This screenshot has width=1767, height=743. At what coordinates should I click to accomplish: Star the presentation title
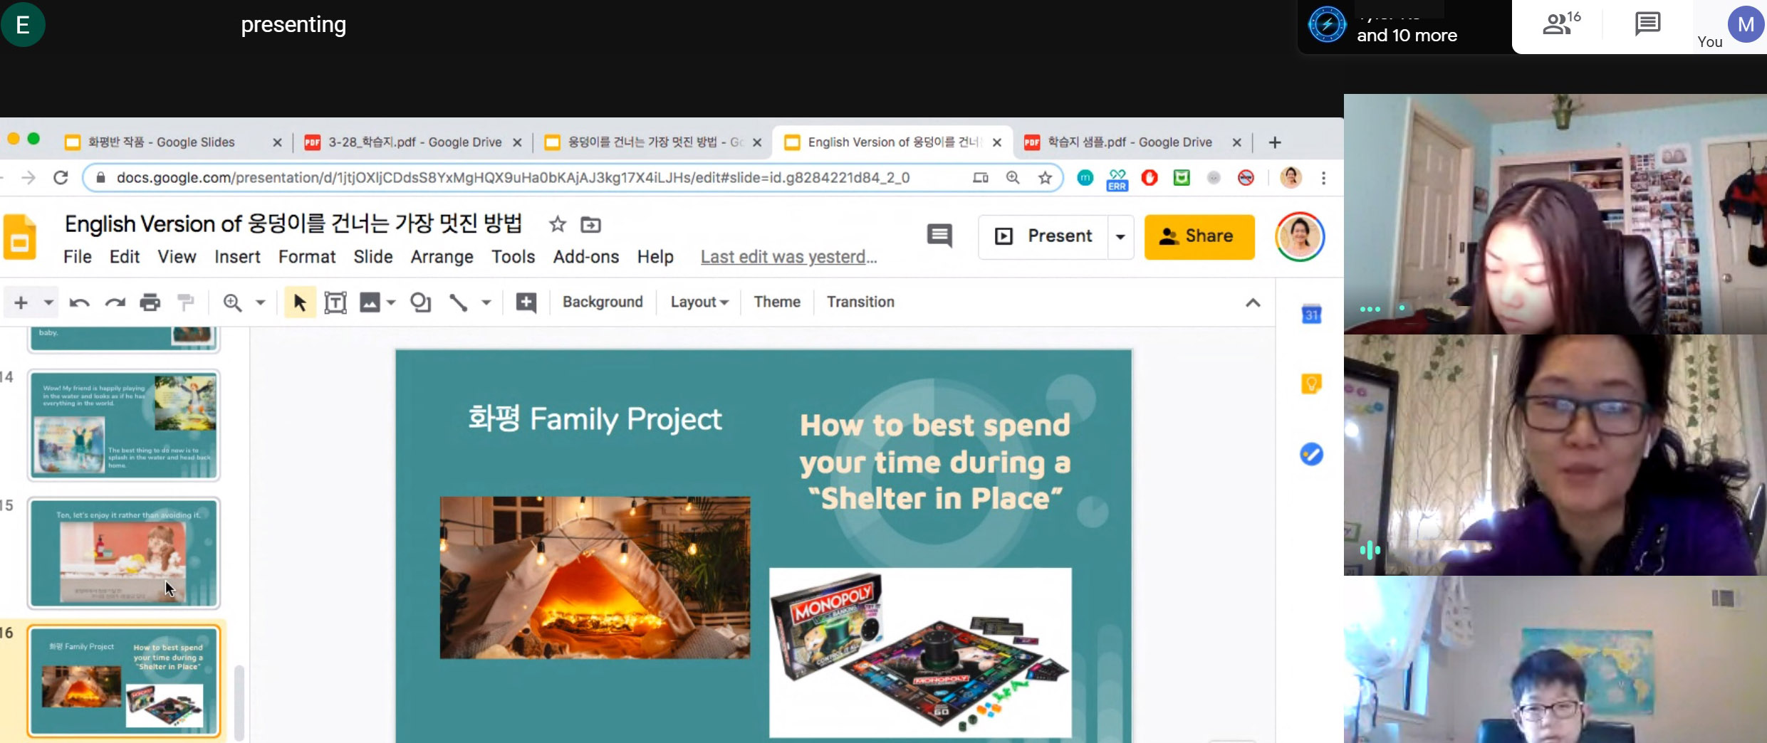point(557,225)
